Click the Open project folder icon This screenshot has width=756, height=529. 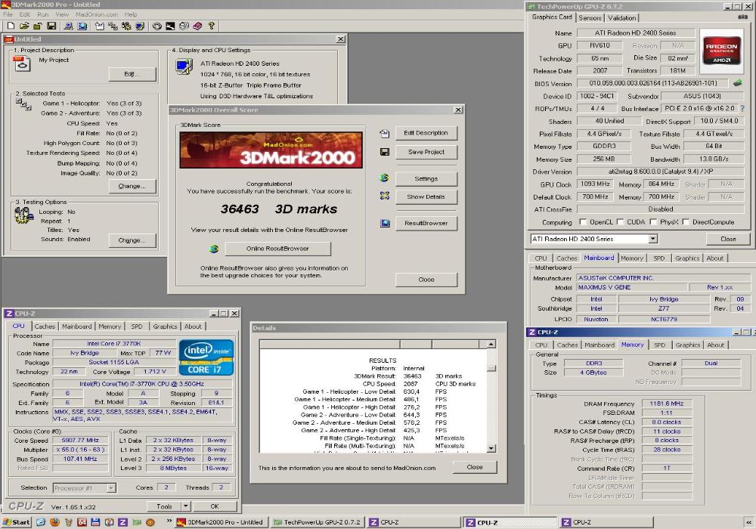coord(24,26)
